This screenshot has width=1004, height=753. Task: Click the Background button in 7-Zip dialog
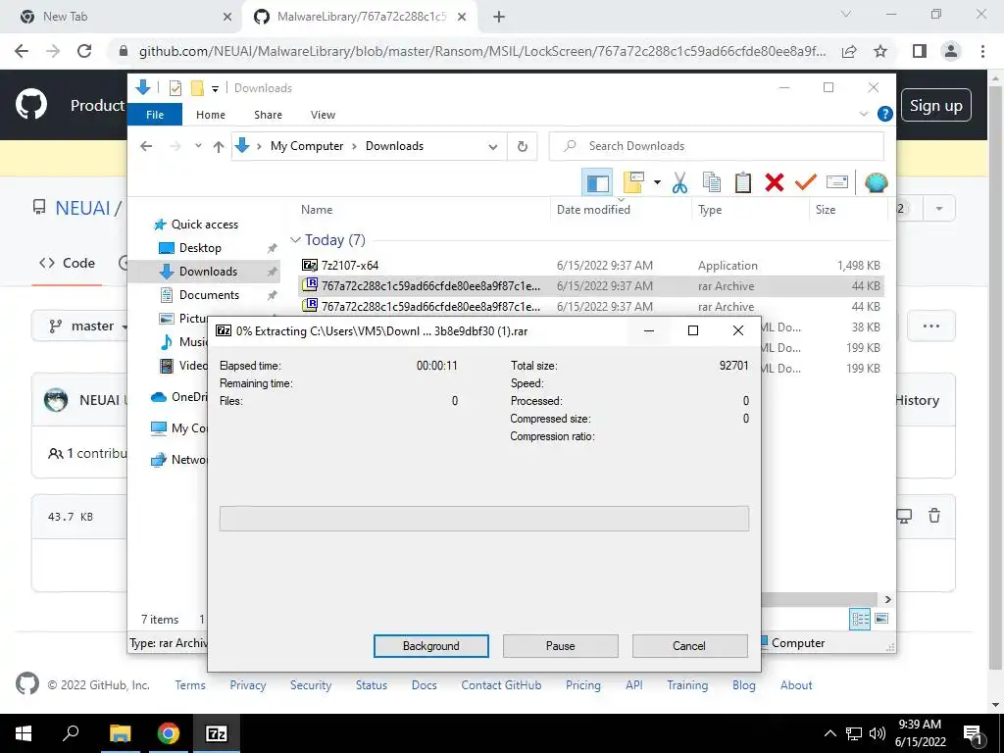[x=431, y=646]
